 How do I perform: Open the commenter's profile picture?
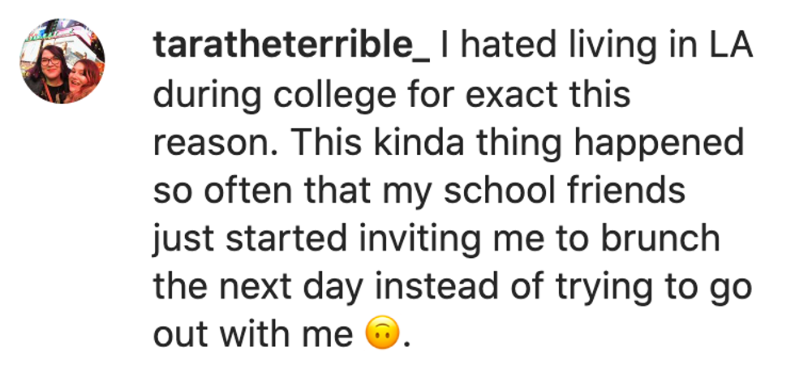pyautogui.click(x=62, y=64)
